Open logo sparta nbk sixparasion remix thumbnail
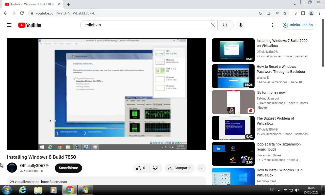 click(233, 154)
